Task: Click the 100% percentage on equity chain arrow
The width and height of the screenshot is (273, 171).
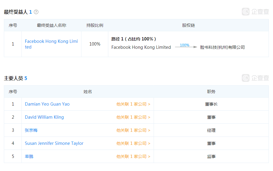Action: [x=185, y=45]
